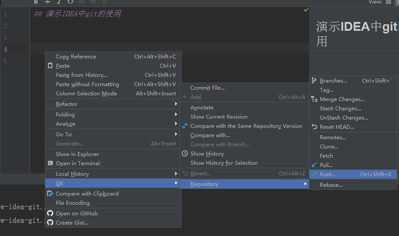Expand the Local History submenu
The height and width of the screenshot is (236, 399).
pos(113,174)
